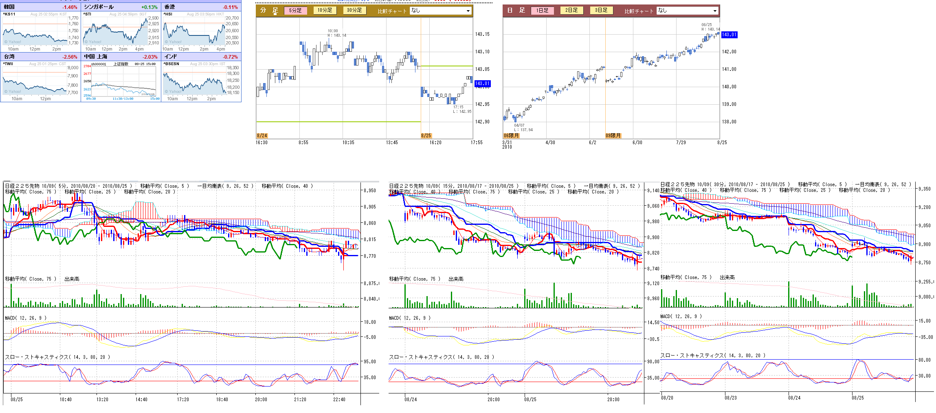Switch to the 30分足 interval
Viewport: 936px width, 413px height.
coord(354,11)
